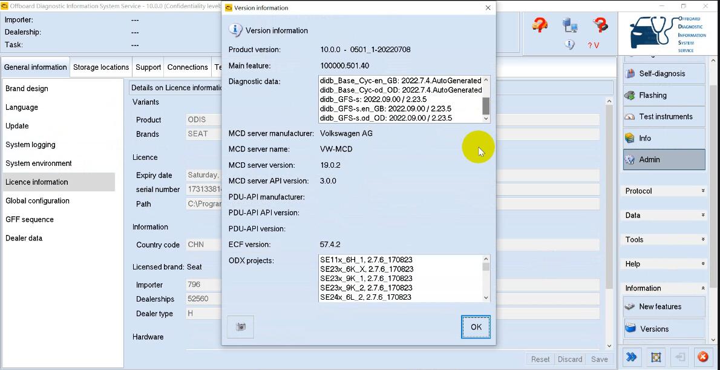The image size is (720, 370).
Task: Open the Support tab
Action: [148, 67]
